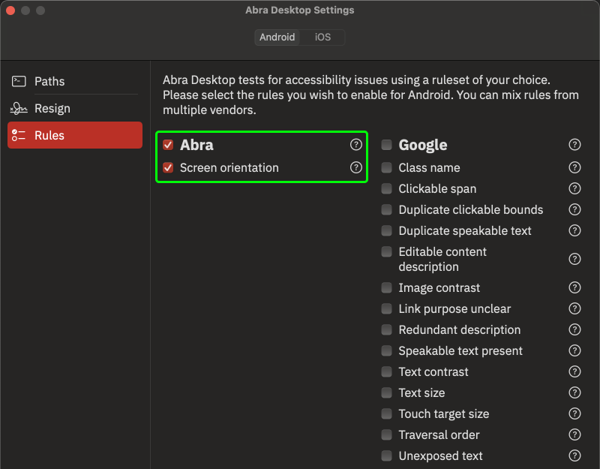
Task: Enable the Image contrast rule
Action: [x=386, y=287]
